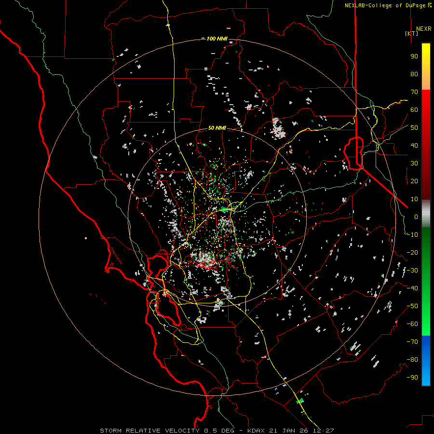Select the -60 value on velocity scale
Viewport: 434px width, 434px height.
(x=412, y=324)
